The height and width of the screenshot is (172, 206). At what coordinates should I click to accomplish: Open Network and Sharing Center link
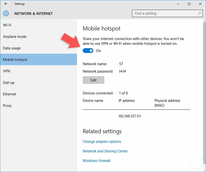105,151
